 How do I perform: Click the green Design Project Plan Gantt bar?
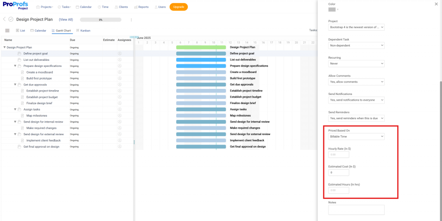(x=201, y=47)
